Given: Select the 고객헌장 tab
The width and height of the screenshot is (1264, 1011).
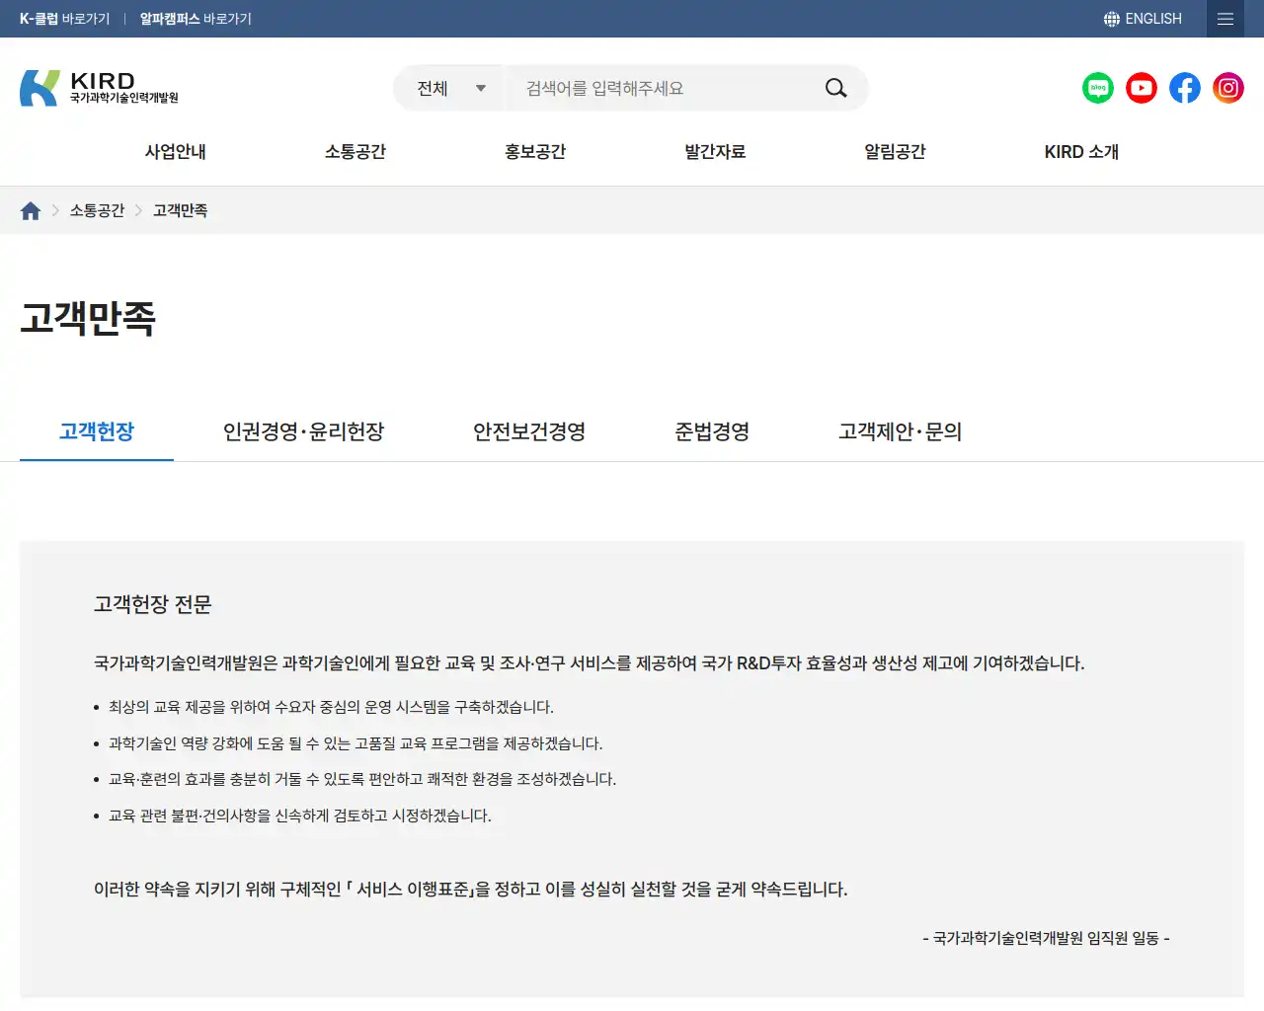Looking at the screenshot, I should (97, 431).
